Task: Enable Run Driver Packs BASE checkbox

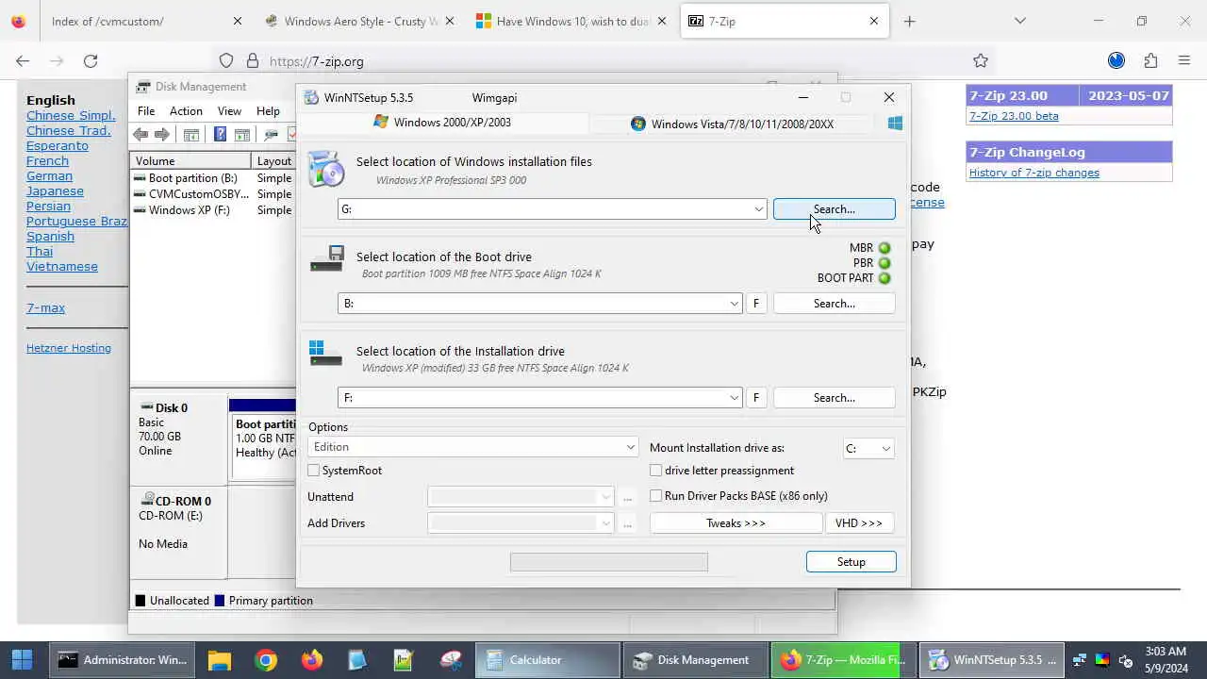Action: pyautogui.click(x=656, y=496)
